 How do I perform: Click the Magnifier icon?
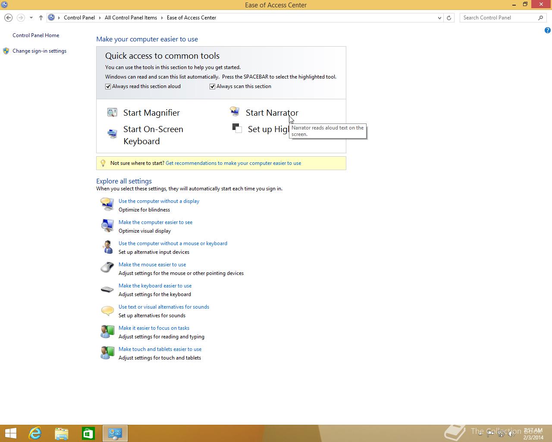click(x=112, y=113)
